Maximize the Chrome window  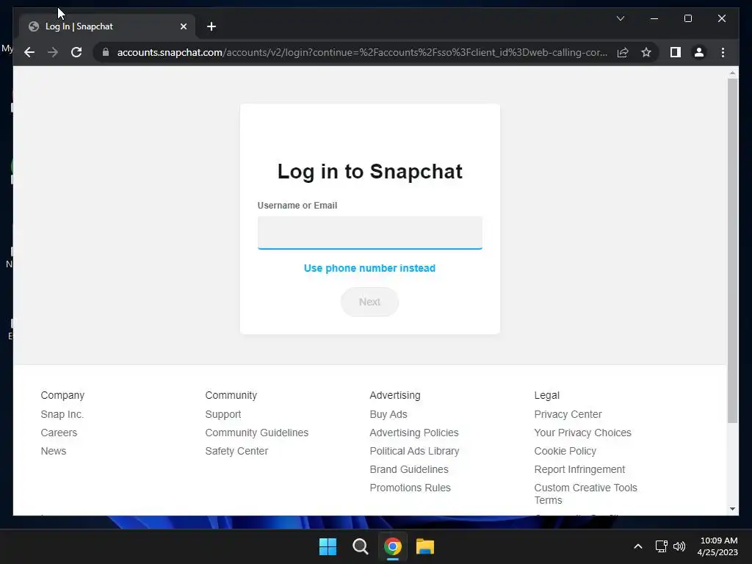[x=687, y=18]
